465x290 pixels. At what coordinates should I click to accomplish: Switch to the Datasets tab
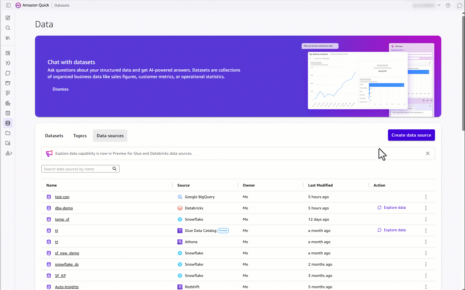click(x=54, y=136)
